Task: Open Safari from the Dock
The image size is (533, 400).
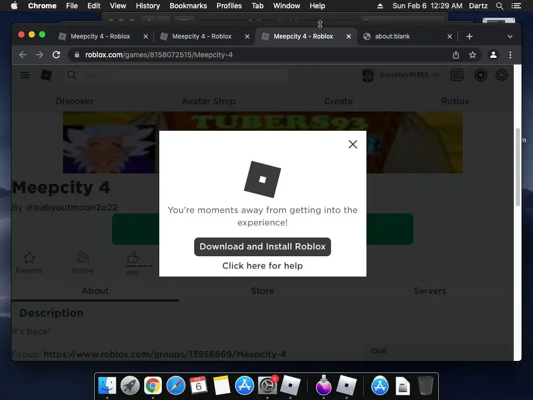Action: click(176, 386)
